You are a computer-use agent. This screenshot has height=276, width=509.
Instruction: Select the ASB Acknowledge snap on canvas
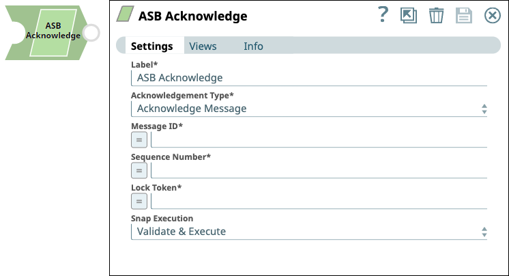(x=47, y=33)
